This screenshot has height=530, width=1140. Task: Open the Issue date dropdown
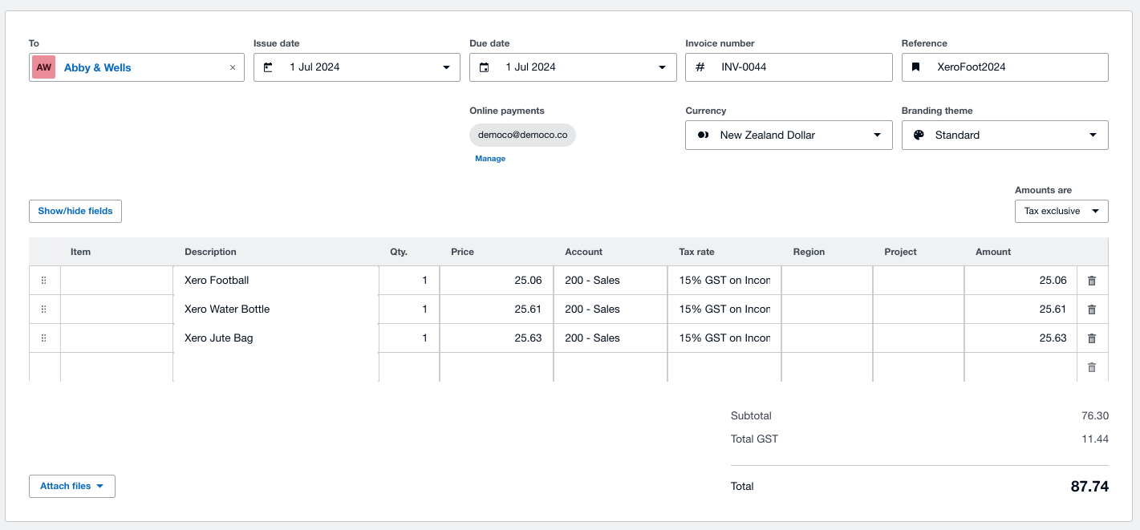pyautogui.click(x=447, y=67)
